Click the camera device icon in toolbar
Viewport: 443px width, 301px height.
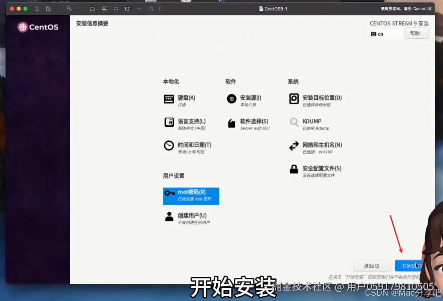point(128,9)
